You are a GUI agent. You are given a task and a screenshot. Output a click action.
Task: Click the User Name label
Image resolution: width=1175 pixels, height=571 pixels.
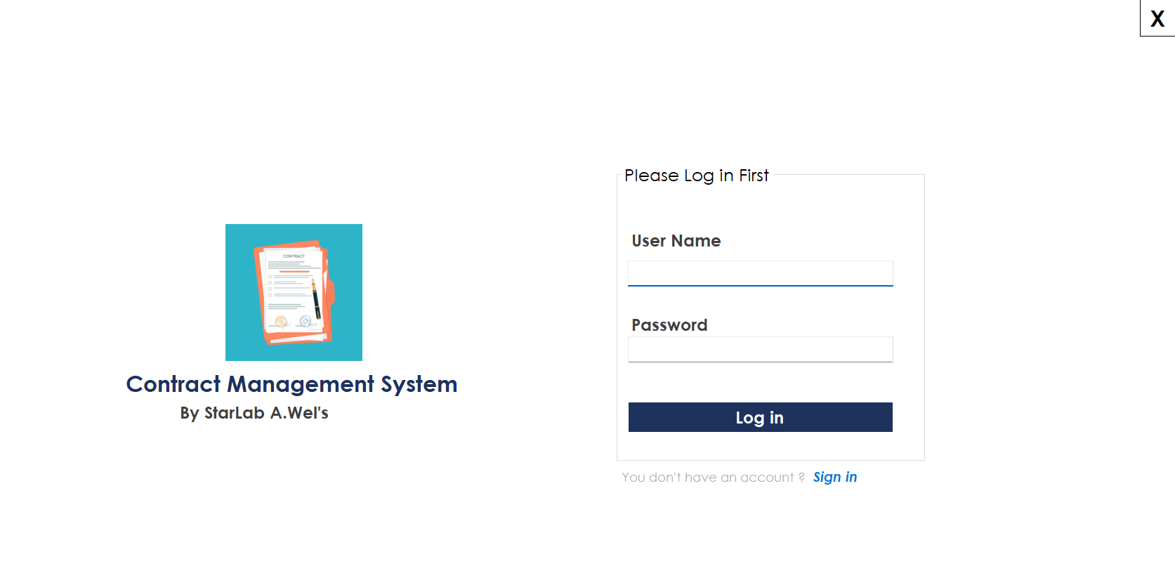[x=676, y=241]
